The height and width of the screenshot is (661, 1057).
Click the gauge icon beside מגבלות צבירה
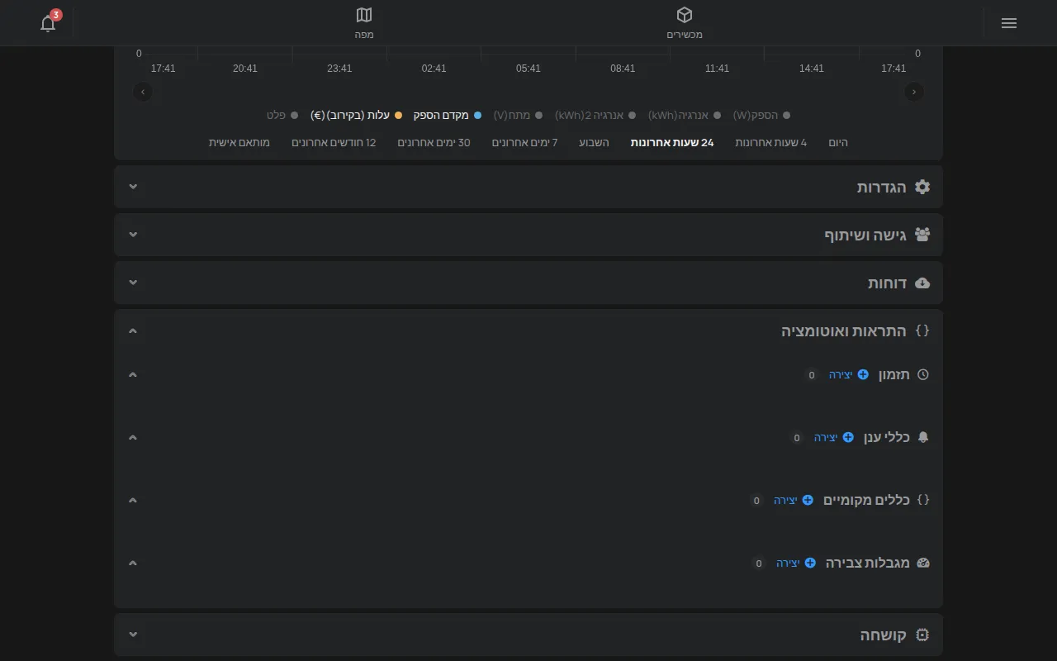tap(923, 563)
